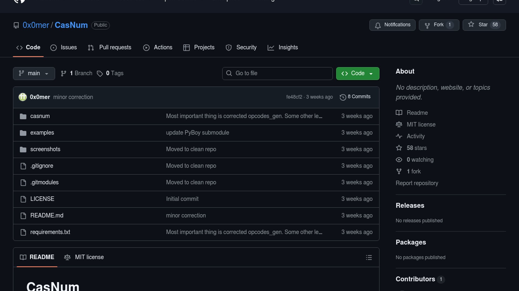519x291 pixels.
Task: Switch to MIT license tab in README
Action: click(x=84, y=257)
